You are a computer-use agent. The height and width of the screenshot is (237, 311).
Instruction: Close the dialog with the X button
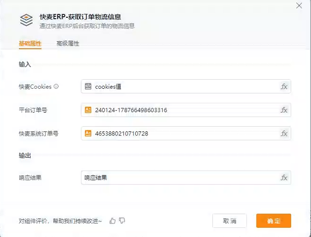[x=299, y=6]
